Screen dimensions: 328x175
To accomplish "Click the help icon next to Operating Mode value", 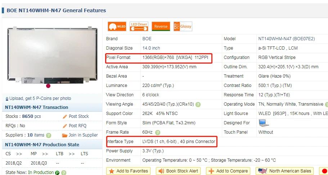I will (x=327, y=104).
